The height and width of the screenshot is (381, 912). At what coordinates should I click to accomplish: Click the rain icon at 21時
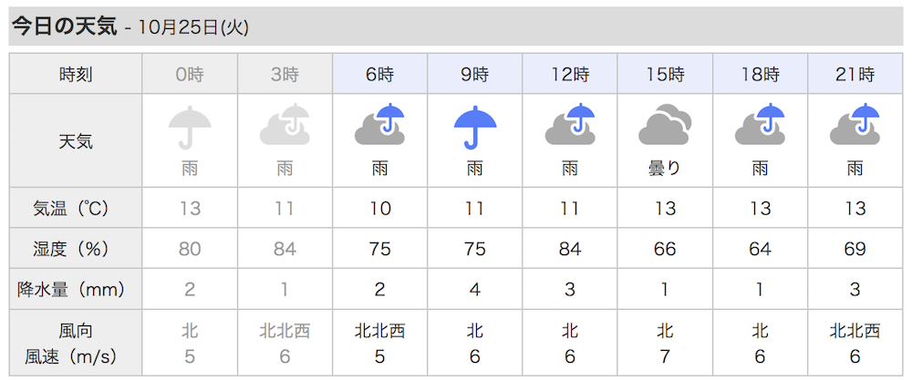coord(855,125)
